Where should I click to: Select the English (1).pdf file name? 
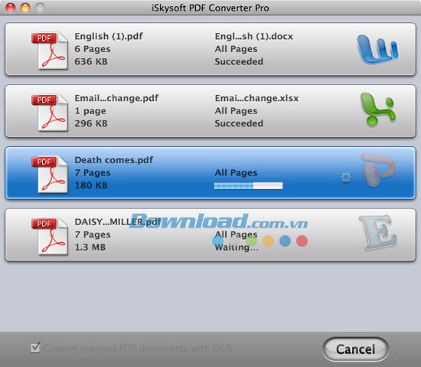click(109, 36)
